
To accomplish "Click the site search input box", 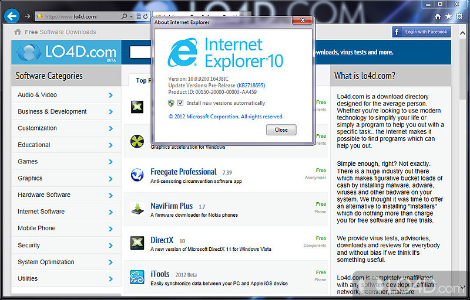I will tap(140, 52).
